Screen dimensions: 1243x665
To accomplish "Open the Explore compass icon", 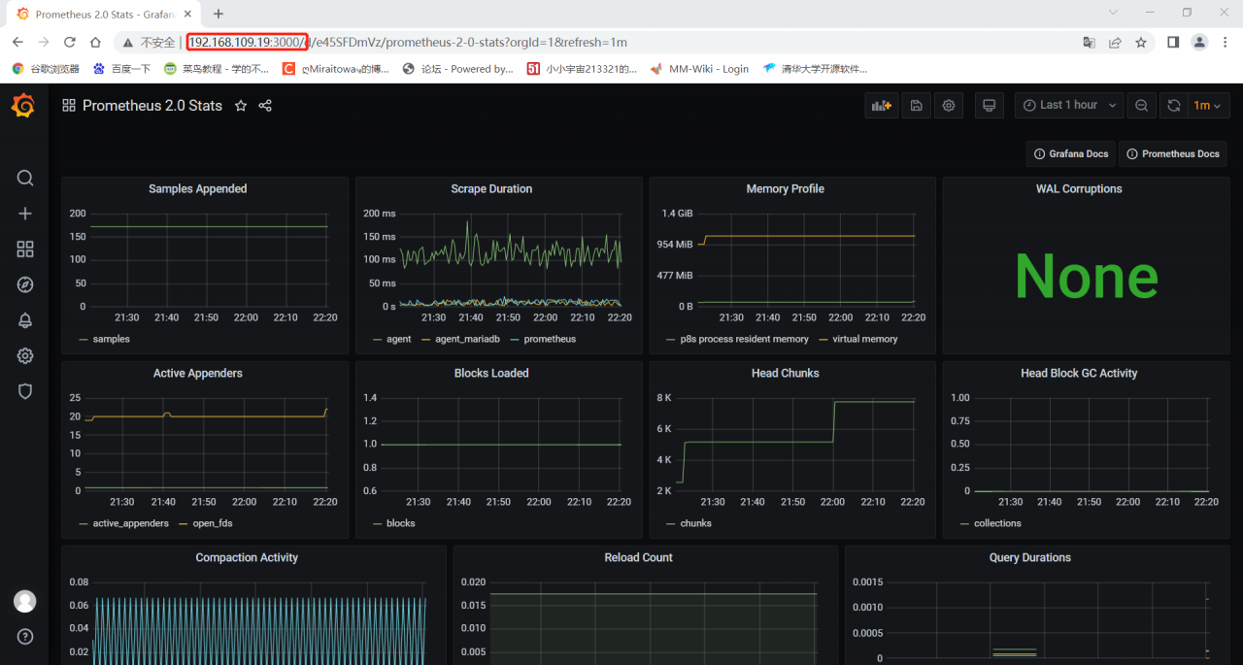I will point(25,284).
